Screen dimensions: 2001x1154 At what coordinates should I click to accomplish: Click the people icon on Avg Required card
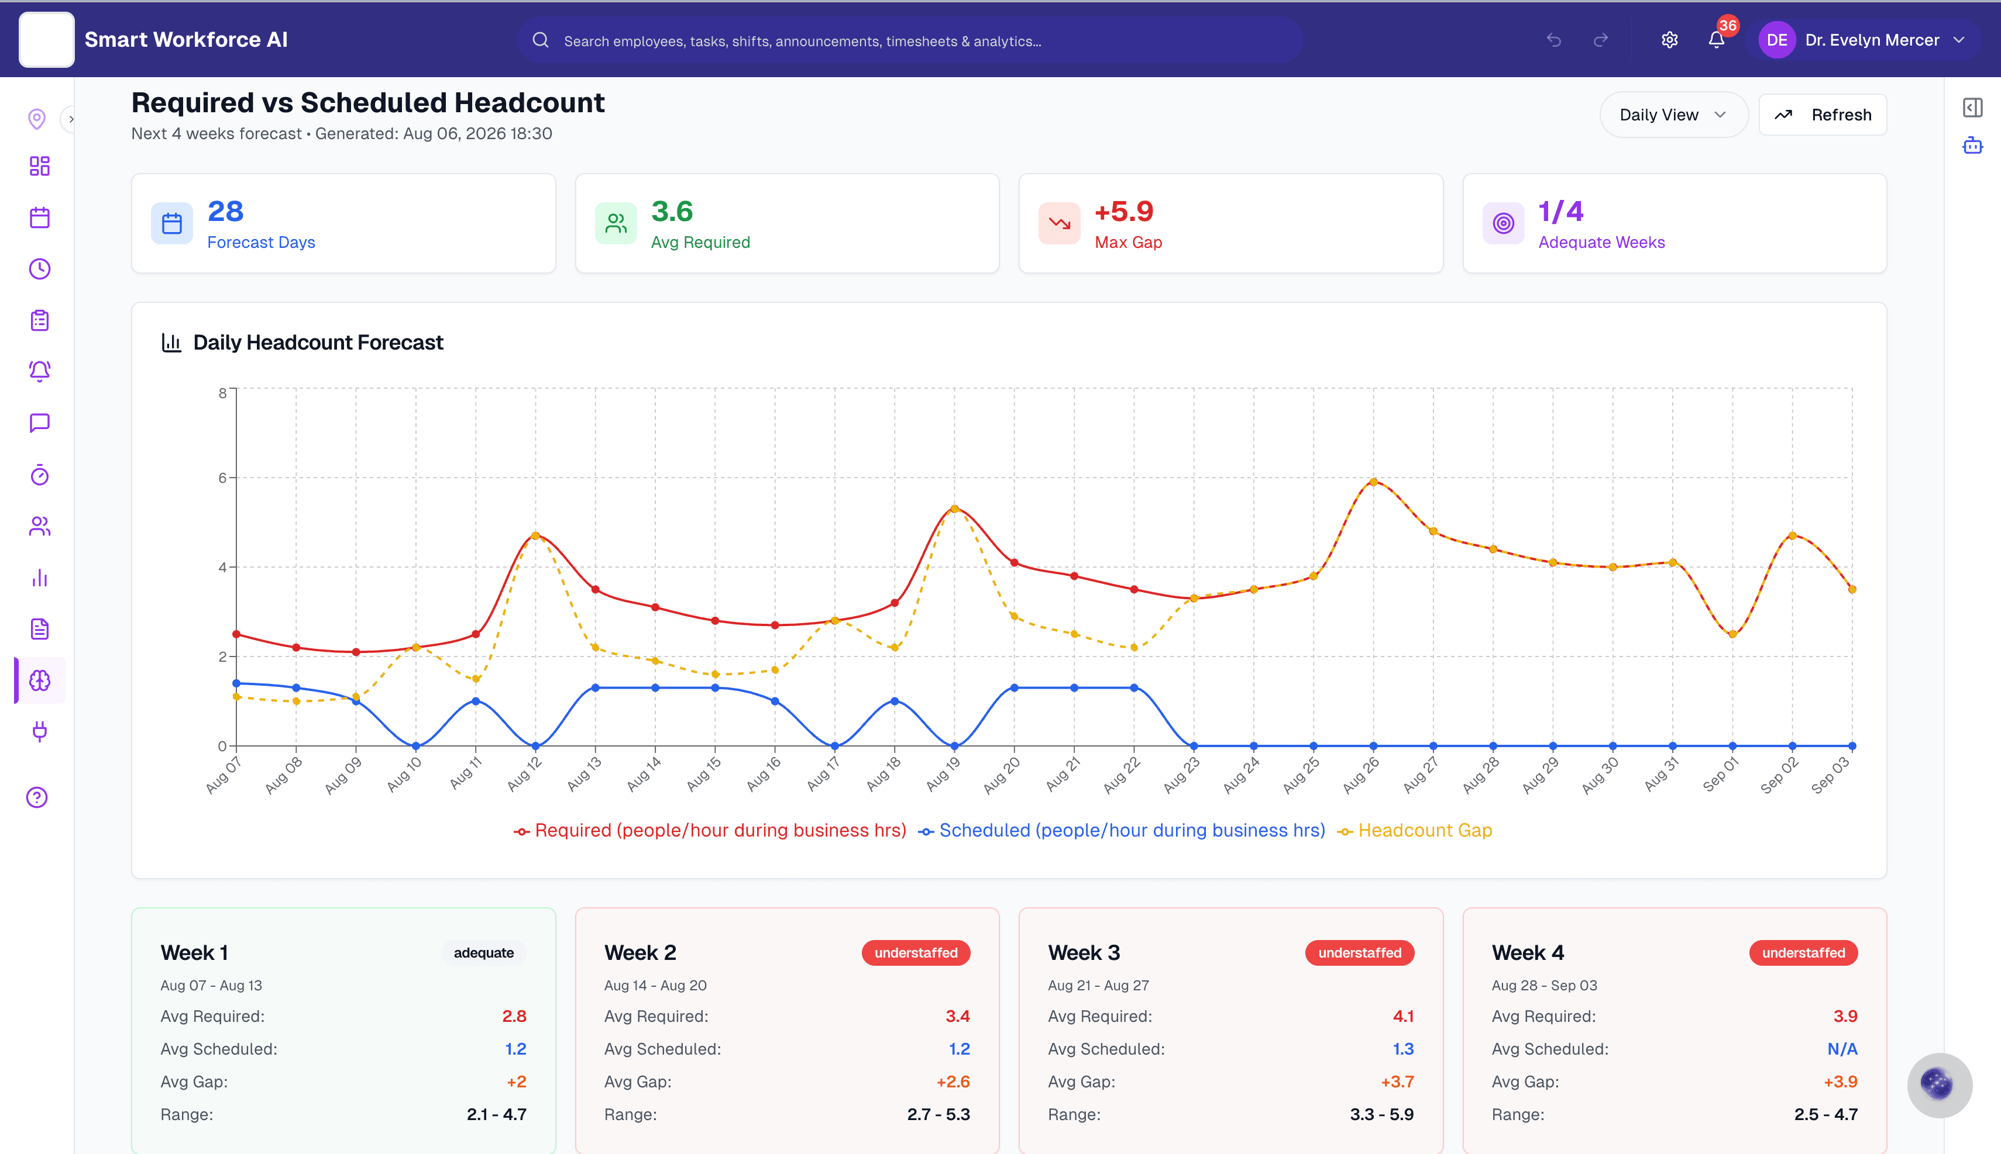[x=616, y=223]
